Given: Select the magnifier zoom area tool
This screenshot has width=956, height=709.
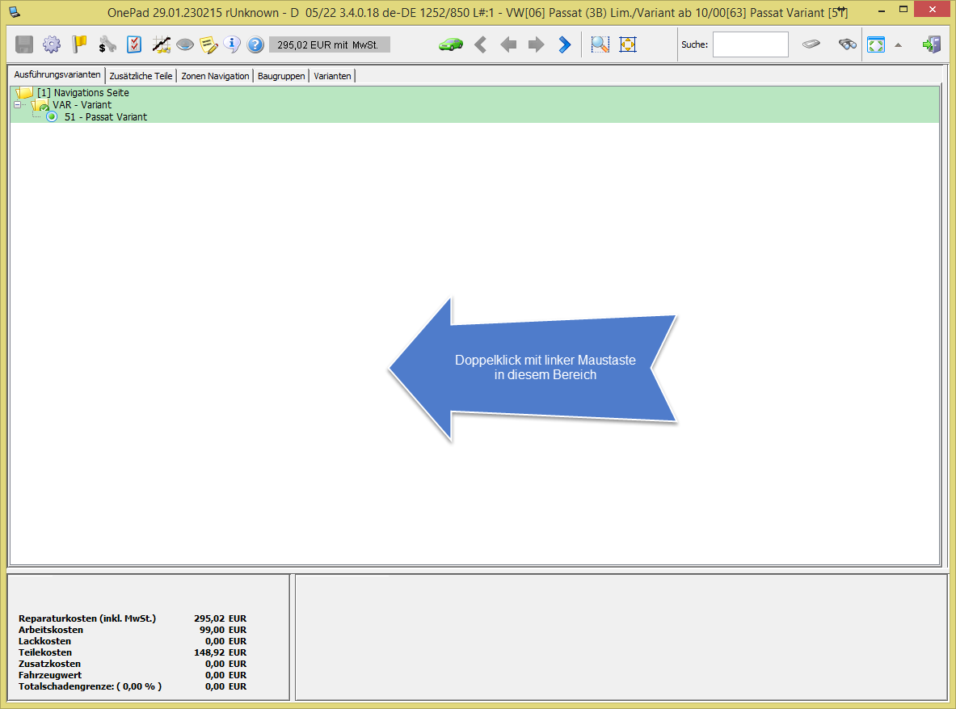Looking at the screenshot, I should [x=600, y=44].
